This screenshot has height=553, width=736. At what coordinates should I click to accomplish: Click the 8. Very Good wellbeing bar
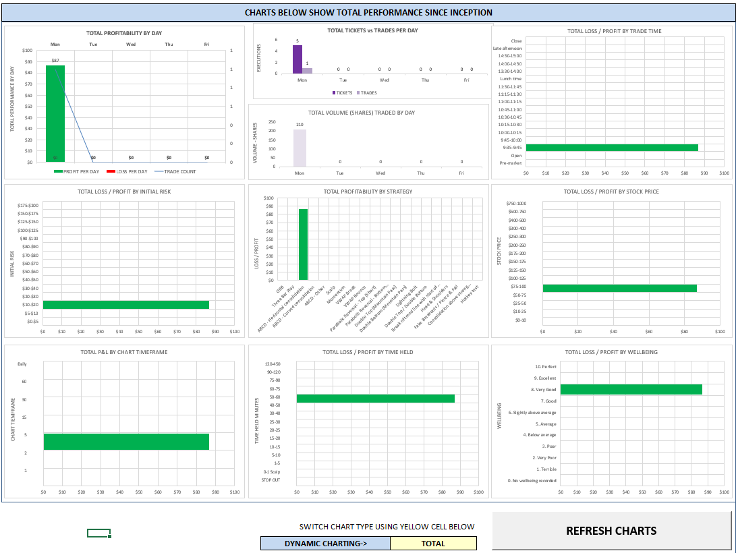[x=631, y=389]
